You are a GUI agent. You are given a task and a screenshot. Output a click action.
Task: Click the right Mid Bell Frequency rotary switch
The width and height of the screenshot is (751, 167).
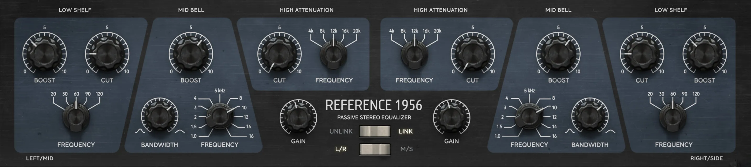529,117
